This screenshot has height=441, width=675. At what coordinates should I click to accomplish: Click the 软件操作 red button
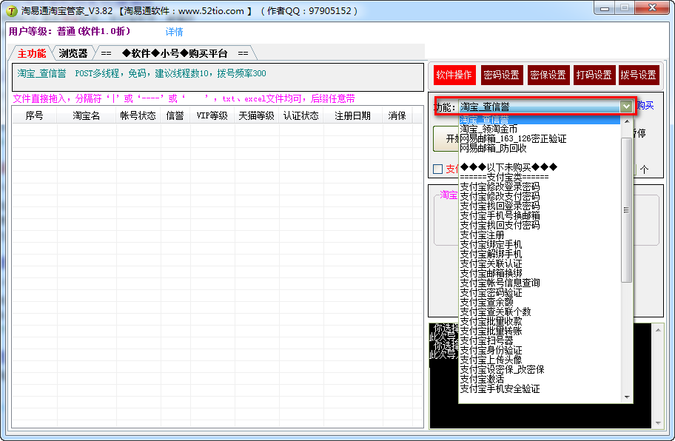click(x=454, y=75)
